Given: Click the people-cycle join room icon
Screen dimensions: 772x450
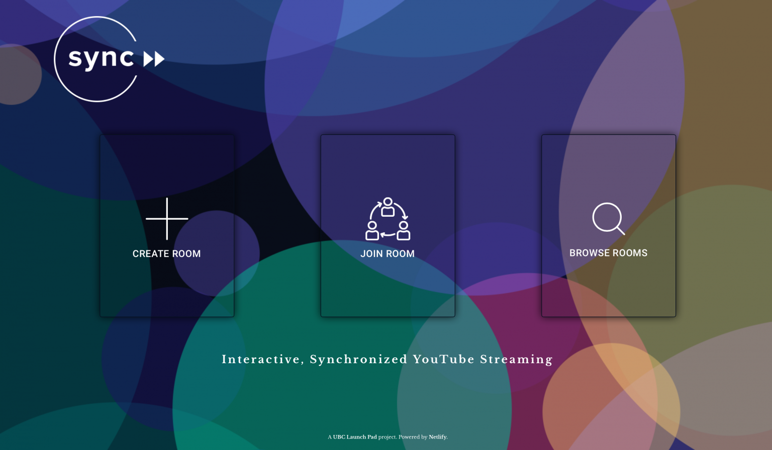Looking at the screenshot, I should click(388, 219).
